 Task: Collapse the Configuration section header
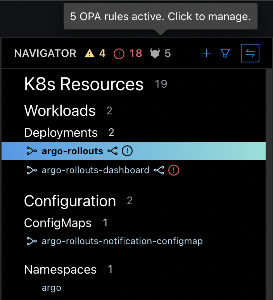[x=70, y=201]
